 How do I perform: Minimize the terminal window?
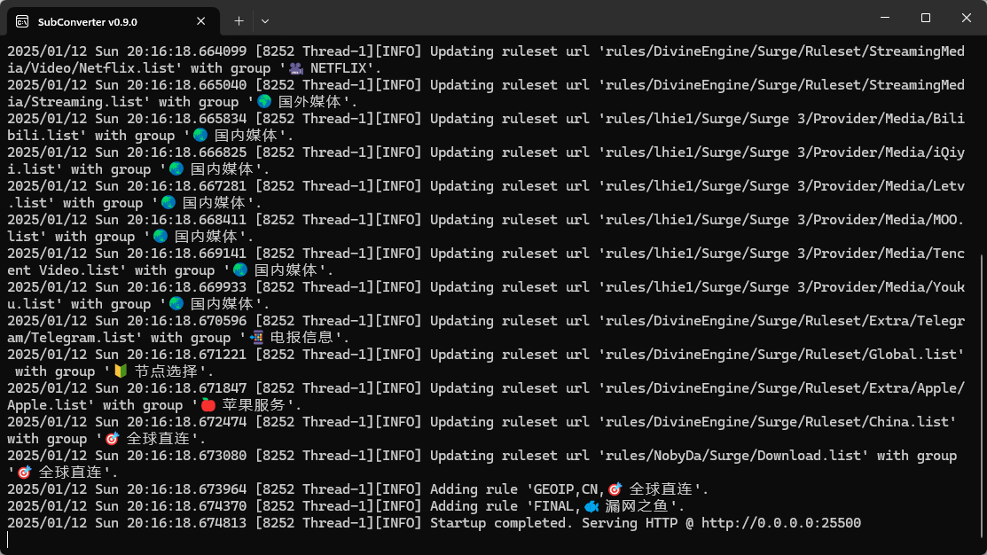[885, 18]
